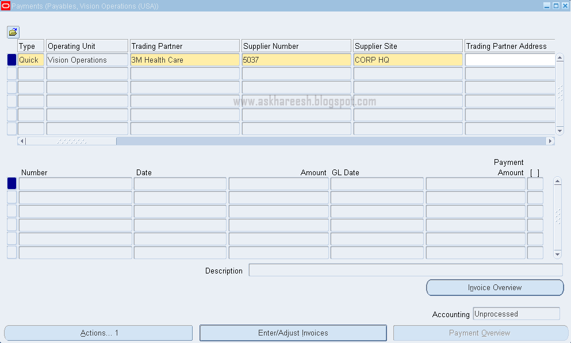This screenshot has height=343, width=571.
Task: Open the Invoice Overview
Action: (x=495, y=287)
